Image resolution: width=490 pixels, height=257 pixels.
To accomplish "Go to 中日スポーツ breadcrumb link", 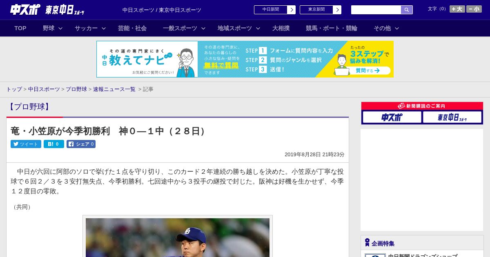I will point(44,89).
